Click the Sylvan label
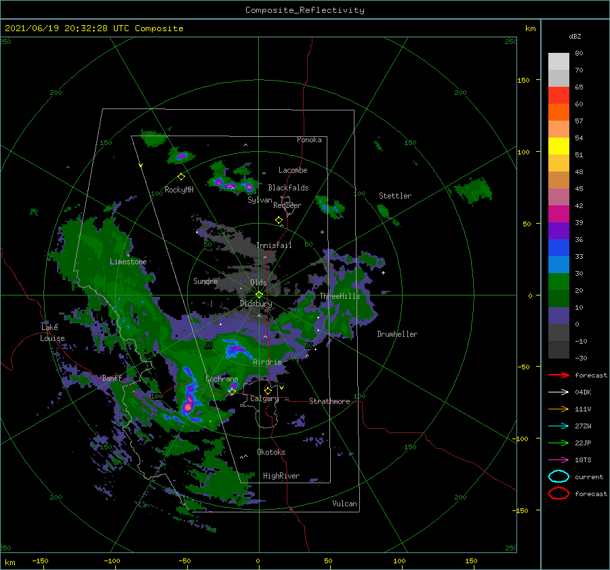This screenshot has height=570, width=610. click(260, 200)
